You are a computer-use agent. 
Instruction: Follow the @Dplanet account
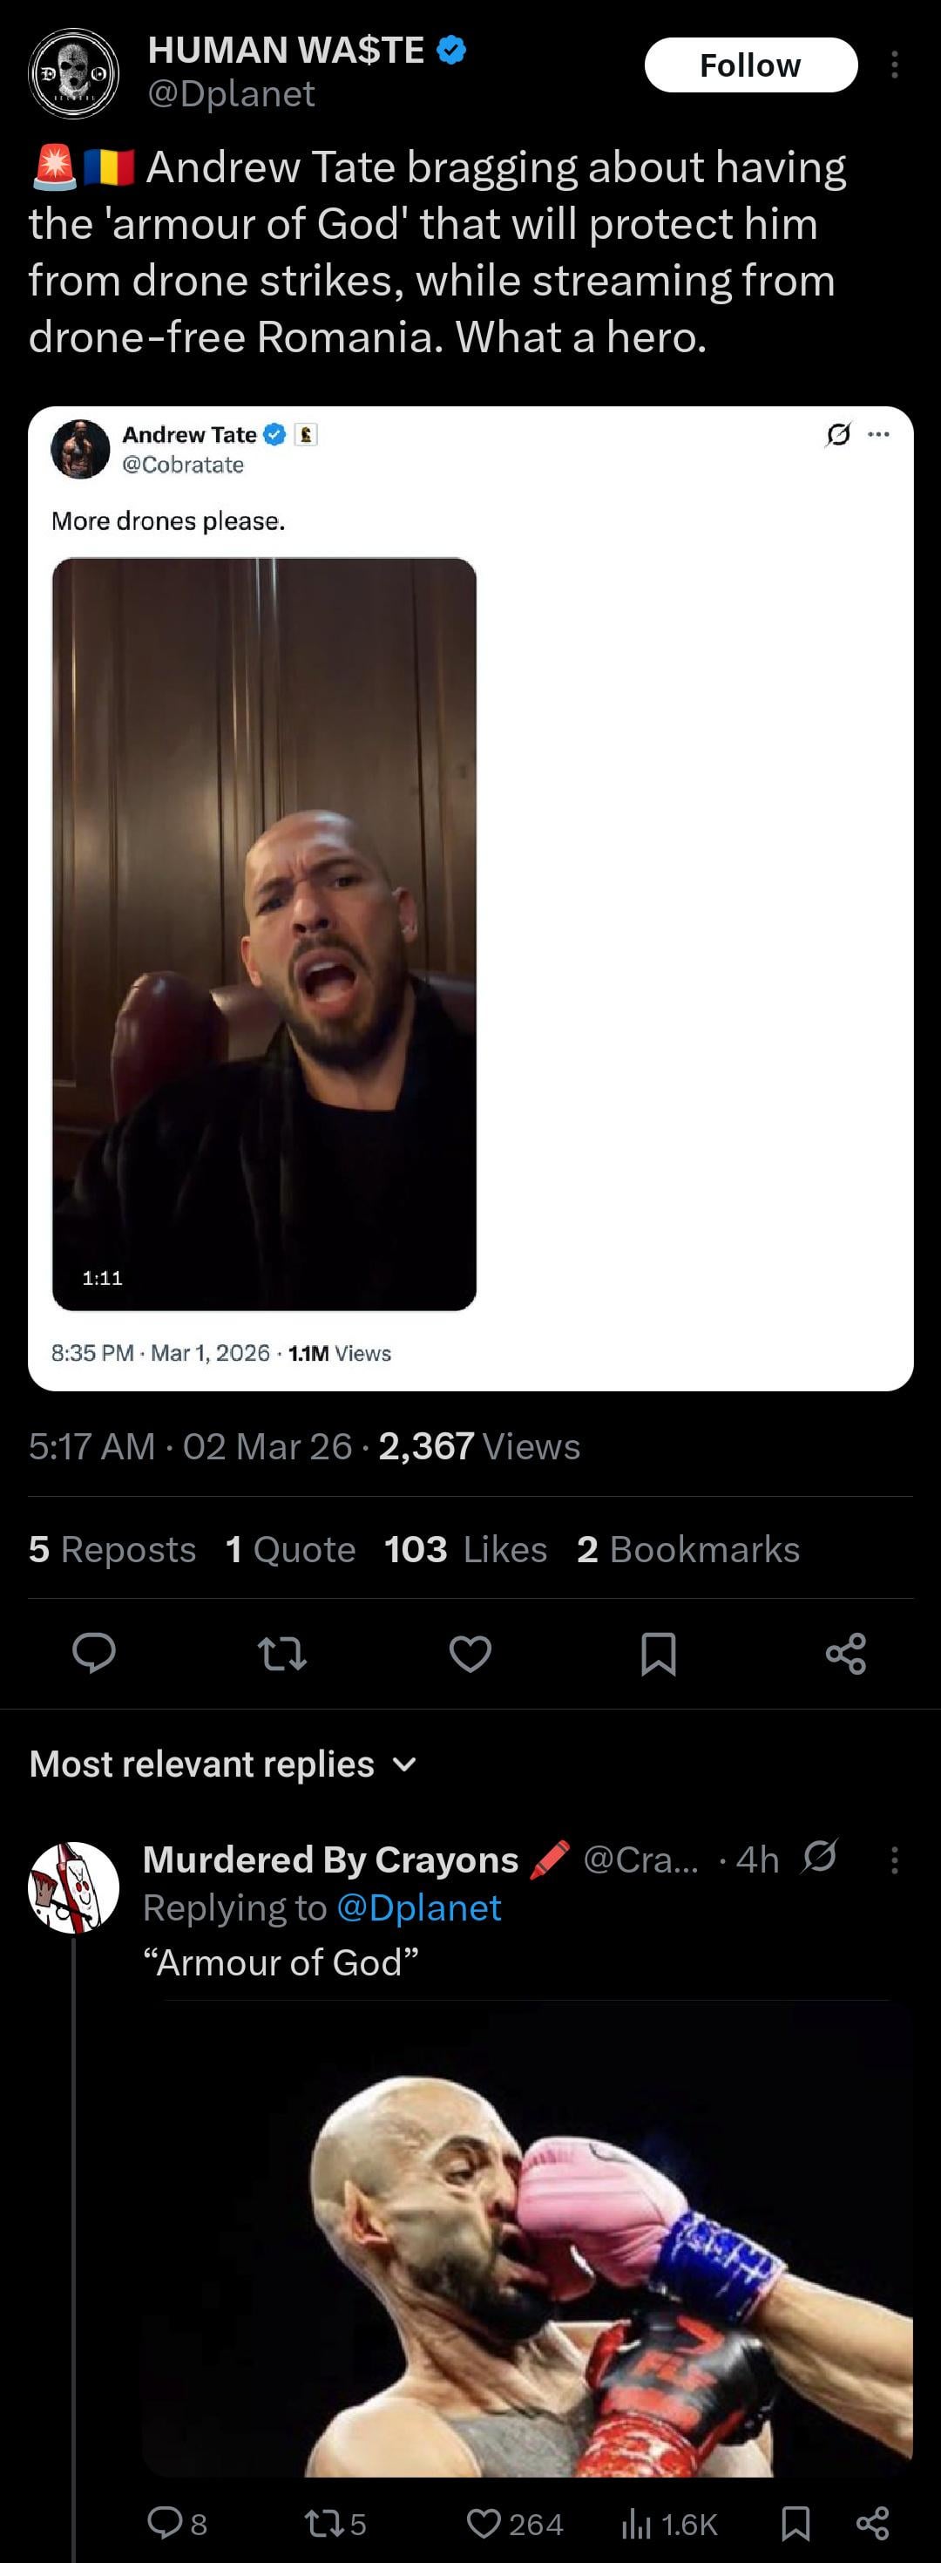pos(750,65)
